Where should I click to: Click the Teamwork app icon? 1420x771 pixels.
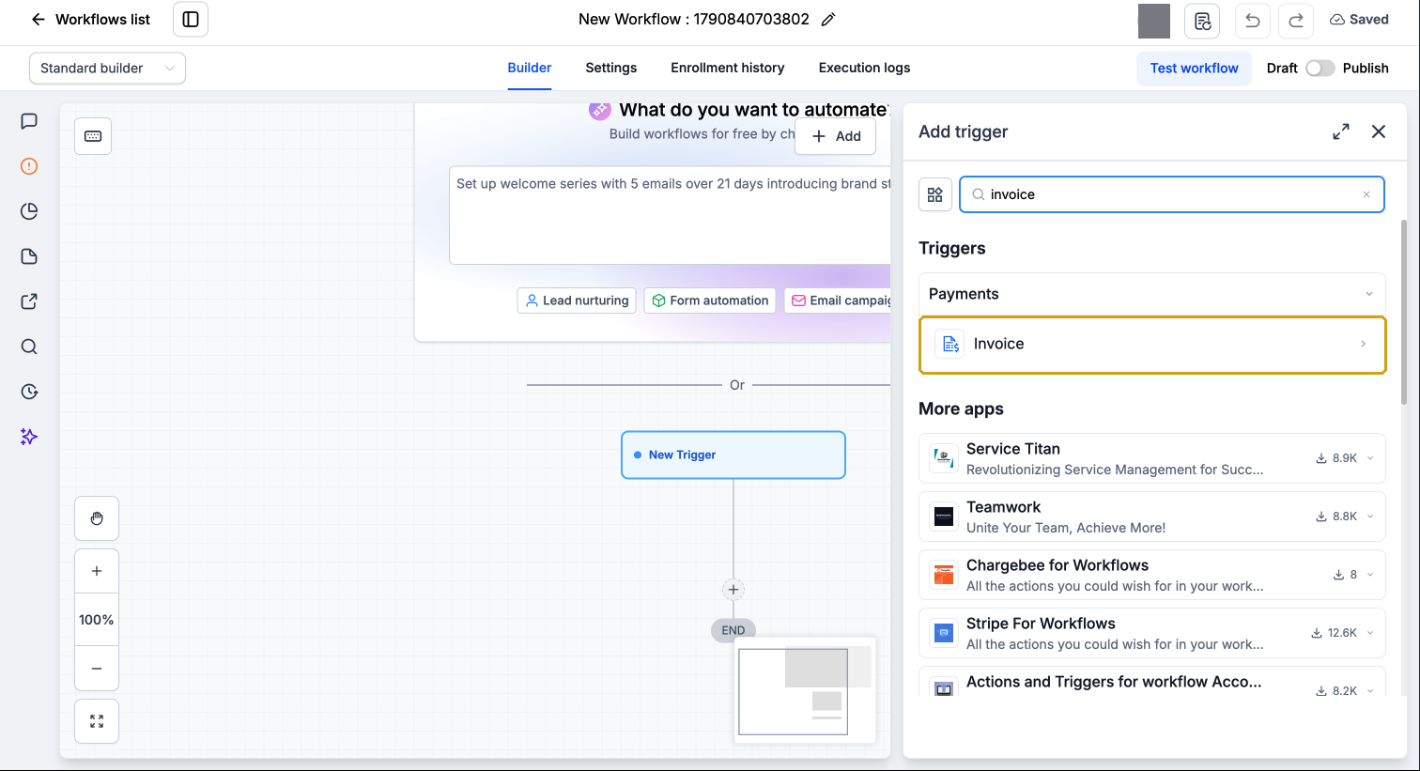pos(944,517)
